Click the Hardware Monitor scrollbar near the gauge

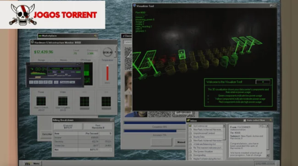(116, 52)
